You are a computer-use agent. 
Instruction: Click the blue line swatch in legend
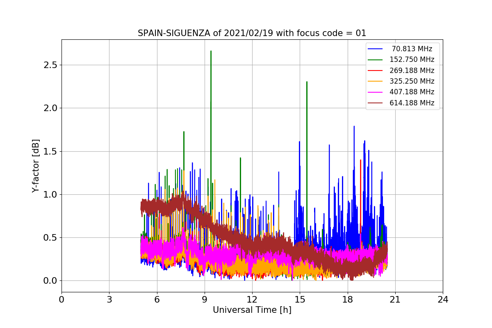pyautogui.click(x=376, y=49)
